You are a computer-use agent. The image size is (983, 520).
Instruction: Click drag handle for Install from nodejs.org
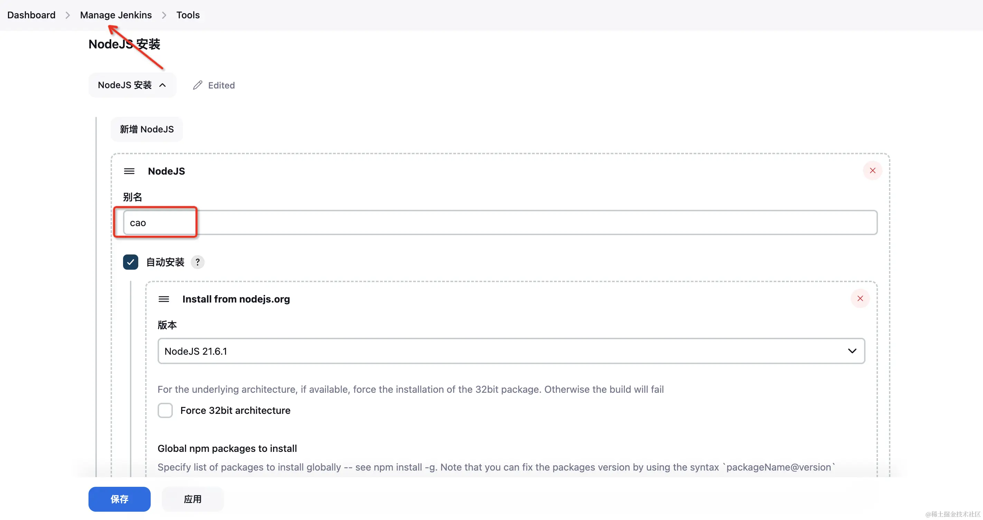click(x=164, y=299)
